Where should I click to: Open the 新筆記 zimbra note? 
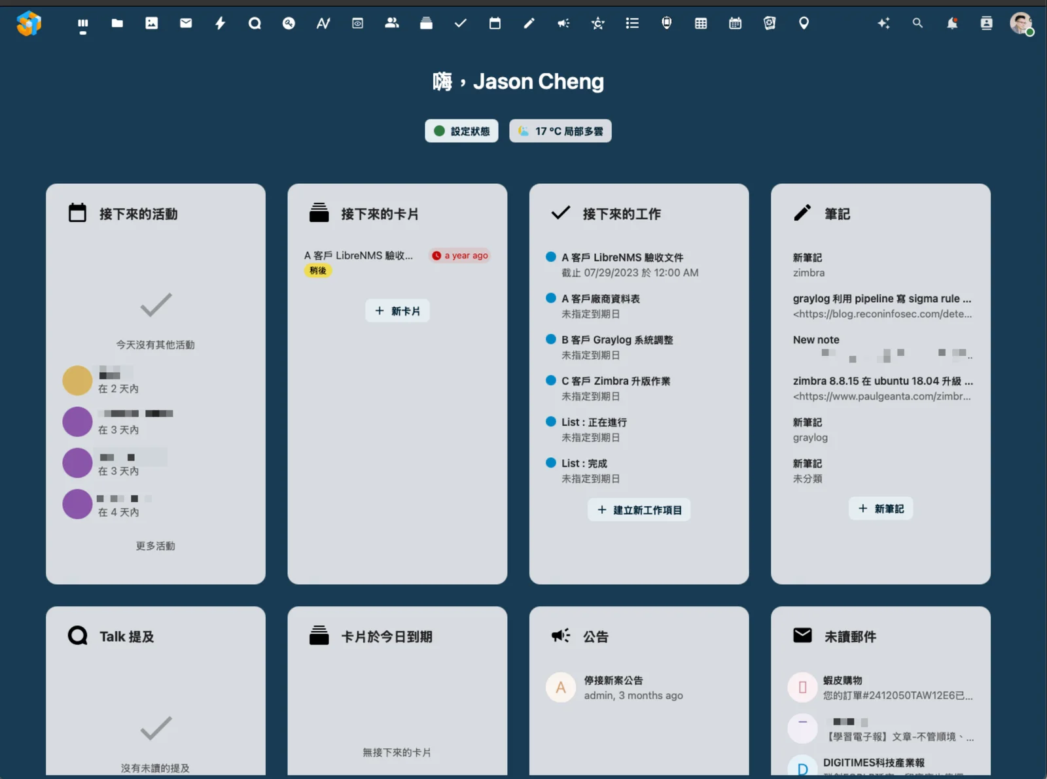tap(881, 265)
